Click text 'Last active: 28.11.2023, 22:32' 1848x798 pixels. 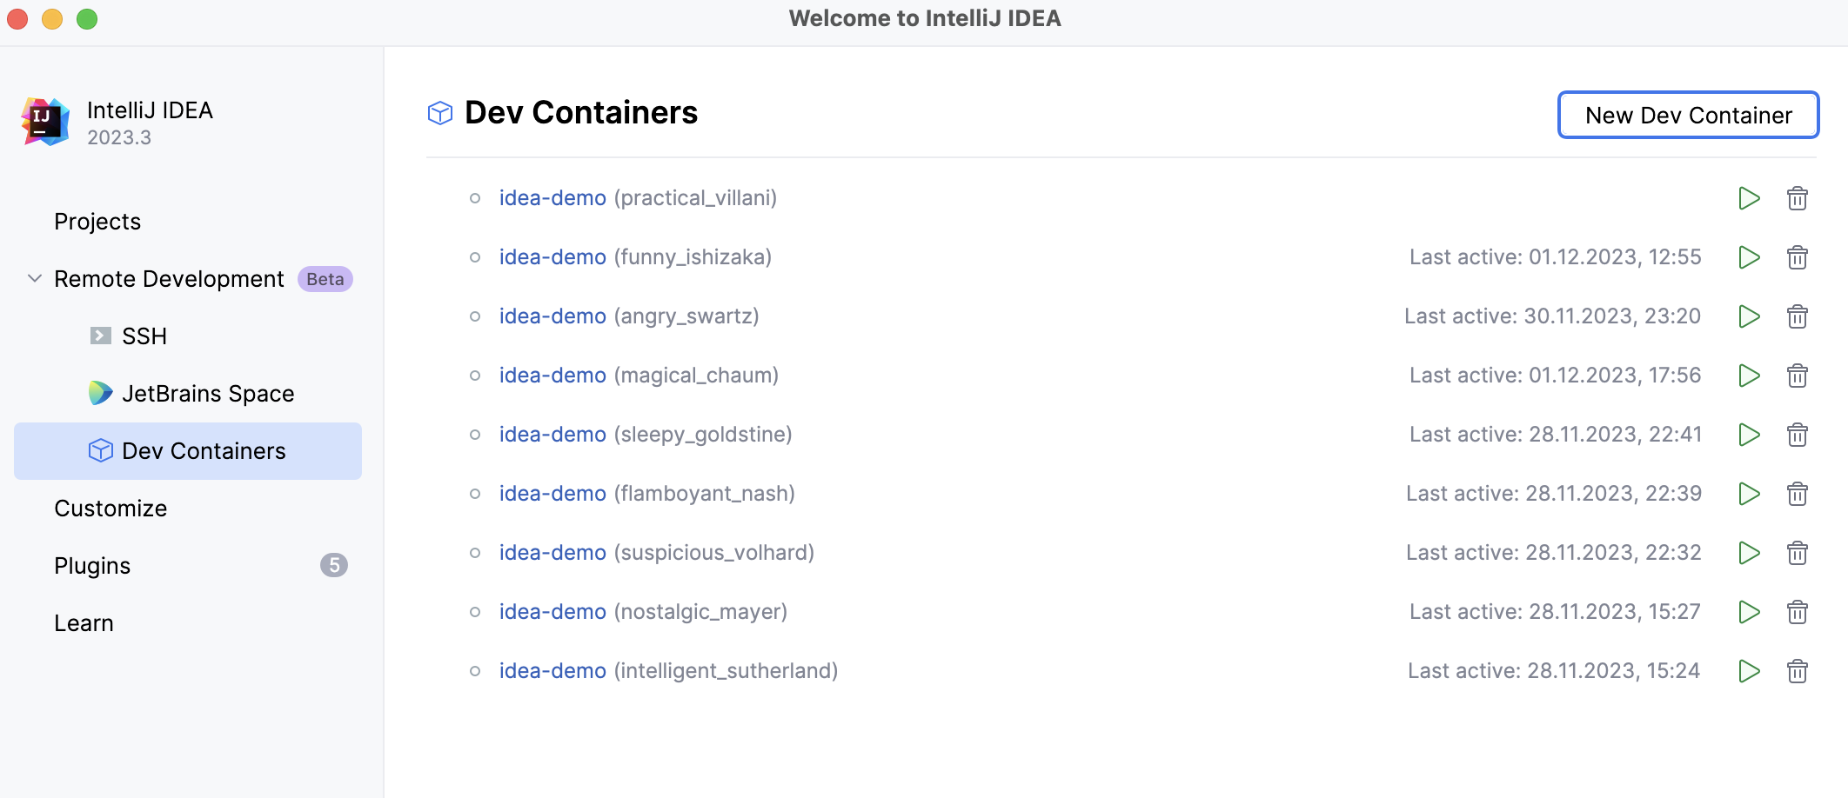coord(1554,553)
